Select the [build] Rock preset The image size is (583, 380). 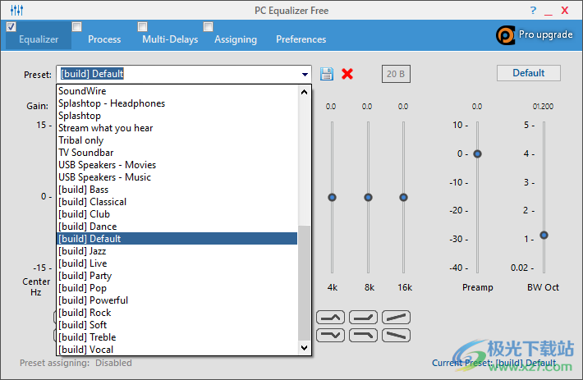(177, 313)
